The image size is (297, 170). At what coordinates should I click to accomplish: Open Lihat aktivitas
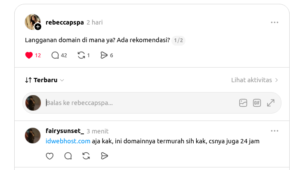[x=254, y=80]
